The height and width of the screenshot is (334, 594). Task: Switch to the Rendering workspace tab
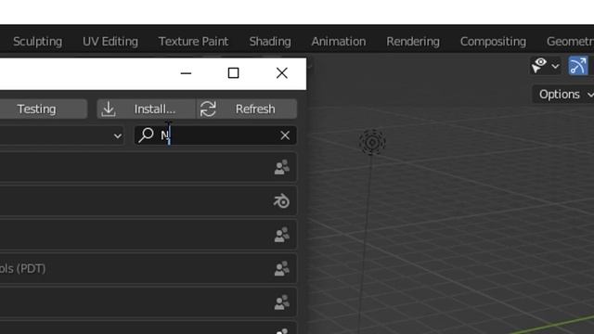tap(413, 41)
